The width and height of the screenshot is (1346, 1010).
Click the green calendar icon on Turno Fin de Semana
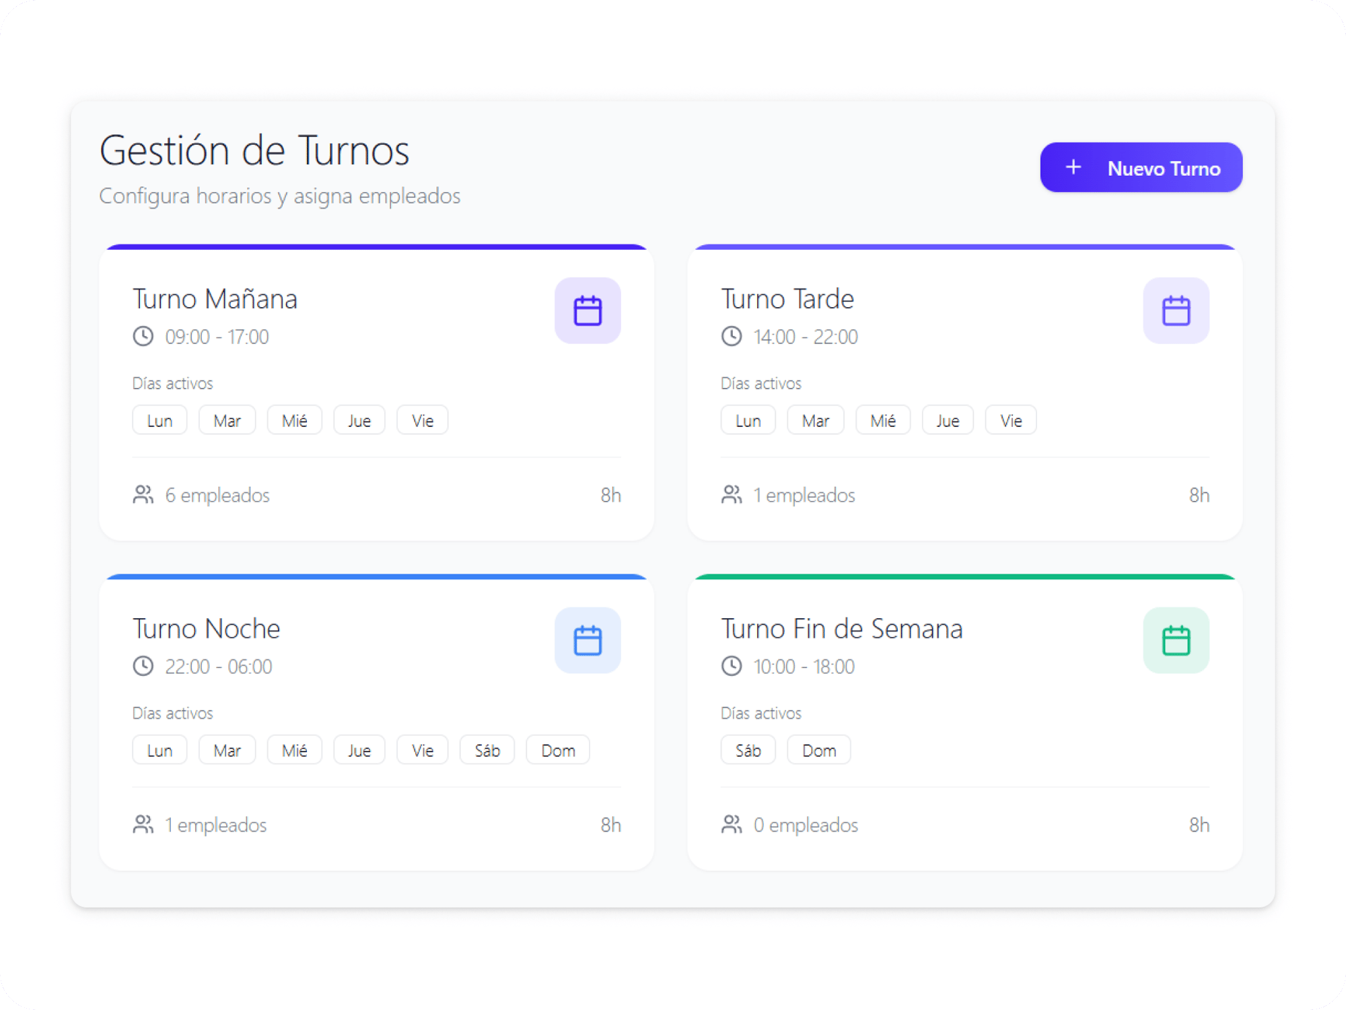click(1176, 639)
